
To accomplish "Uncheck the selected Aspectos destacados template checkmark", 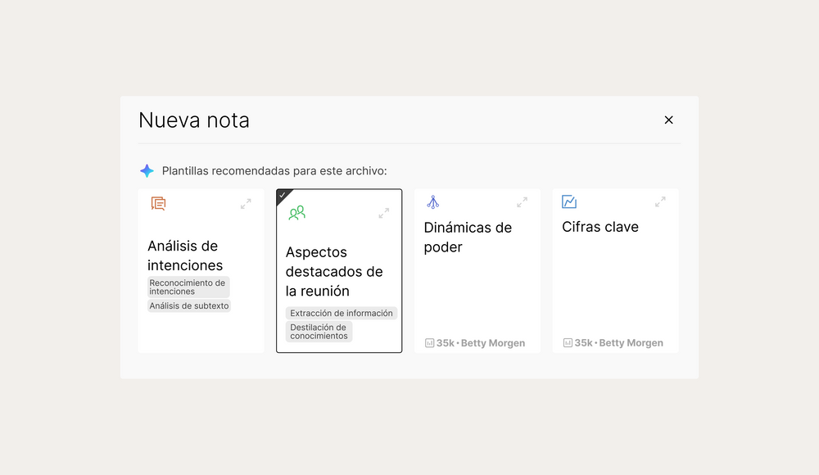I will (283, 195).
